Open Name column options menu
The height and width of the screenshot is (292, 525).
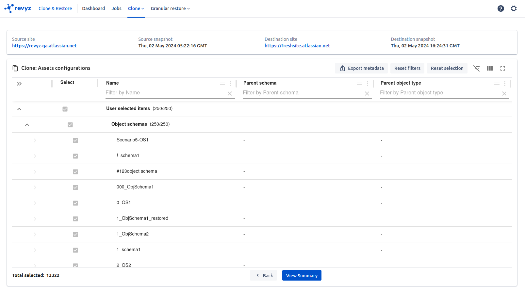click(x=230, y=84)
